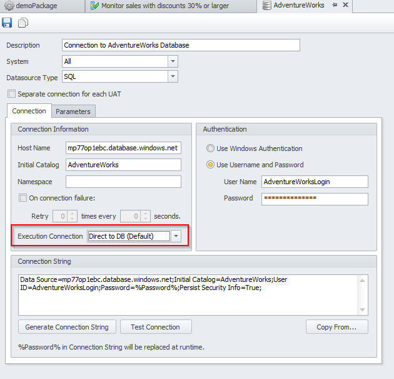Click the gear icon on demoPackage tab
This screenshot has height=379, width=394.
point(9,6)
